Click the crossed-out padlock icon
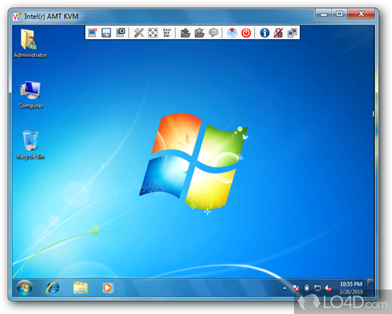Screen dimensions: 392x314 click(278, 33)
